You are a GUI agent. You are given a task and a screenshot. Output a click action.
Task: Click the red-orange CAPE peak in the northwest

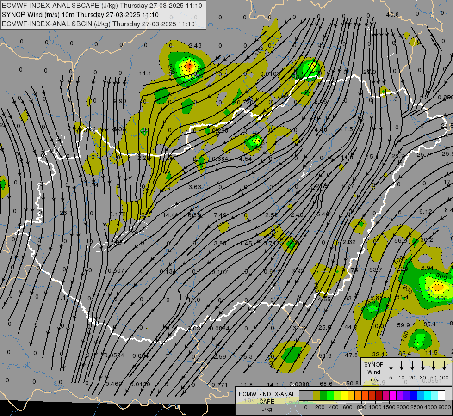[x=189, y=67]
